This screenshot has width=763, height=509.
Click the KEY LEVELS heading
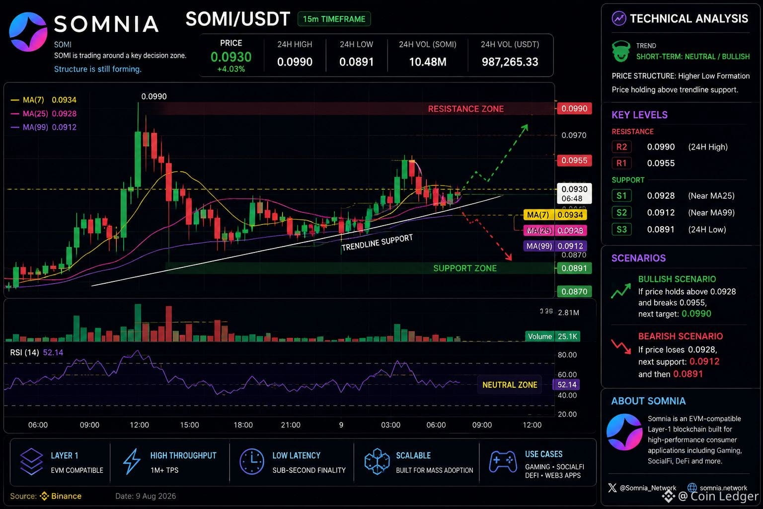pos(639,115)
